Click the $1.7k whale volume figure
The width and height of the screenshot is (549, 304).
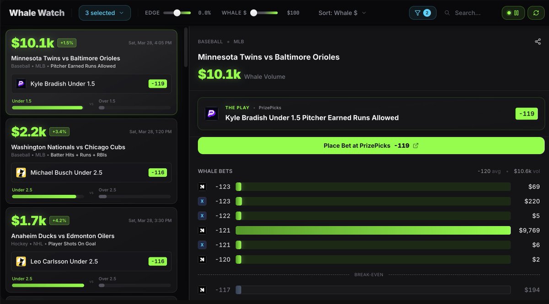pyautogui.click(x=28, y=221)
